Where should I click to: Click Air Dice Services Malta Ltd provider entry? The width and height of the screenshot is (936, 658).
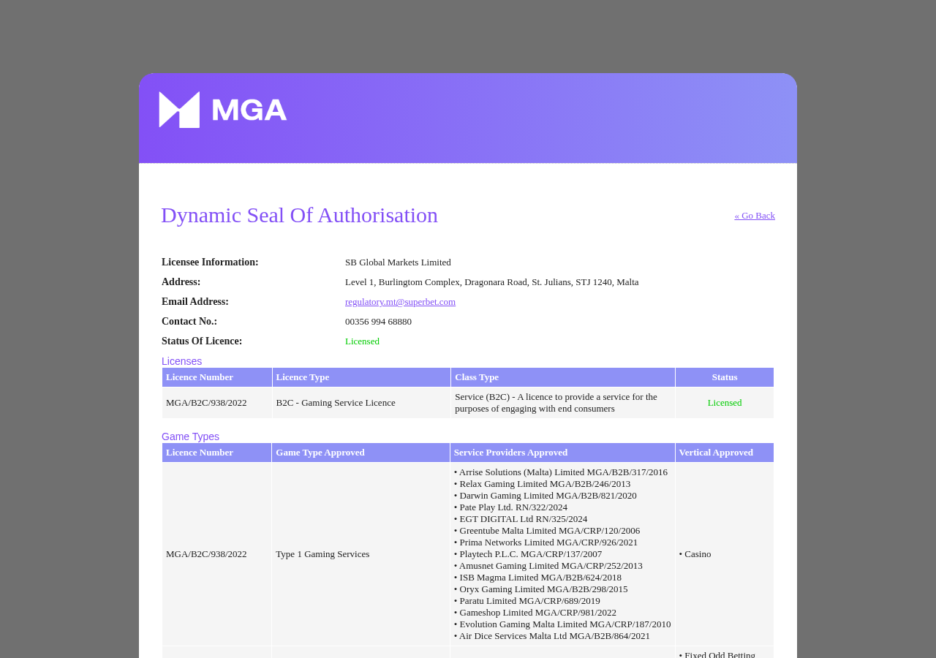point(552,636)
